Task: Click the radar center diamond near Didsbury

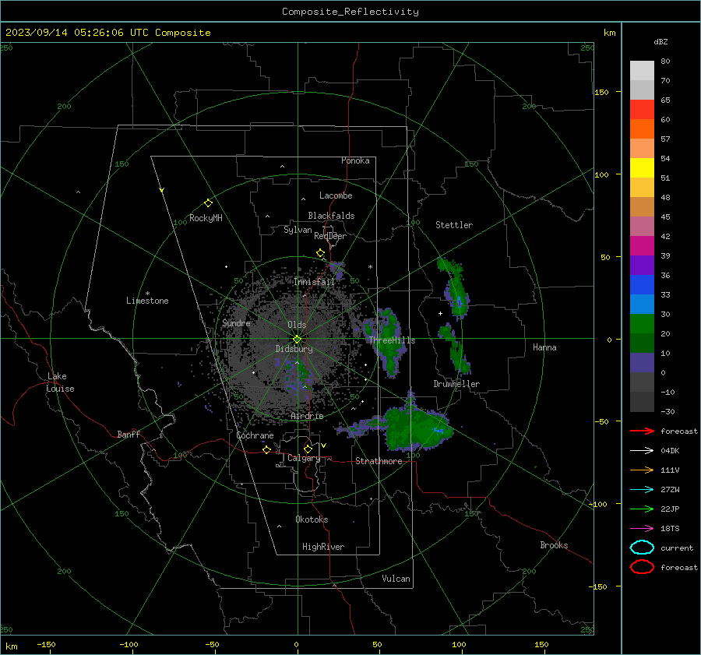Action: 298,340
